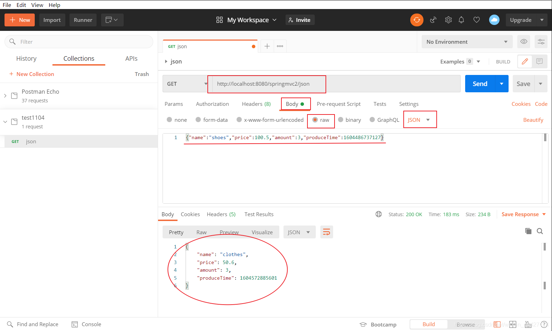Open the capture requests satellite icon

pos(433,20)
